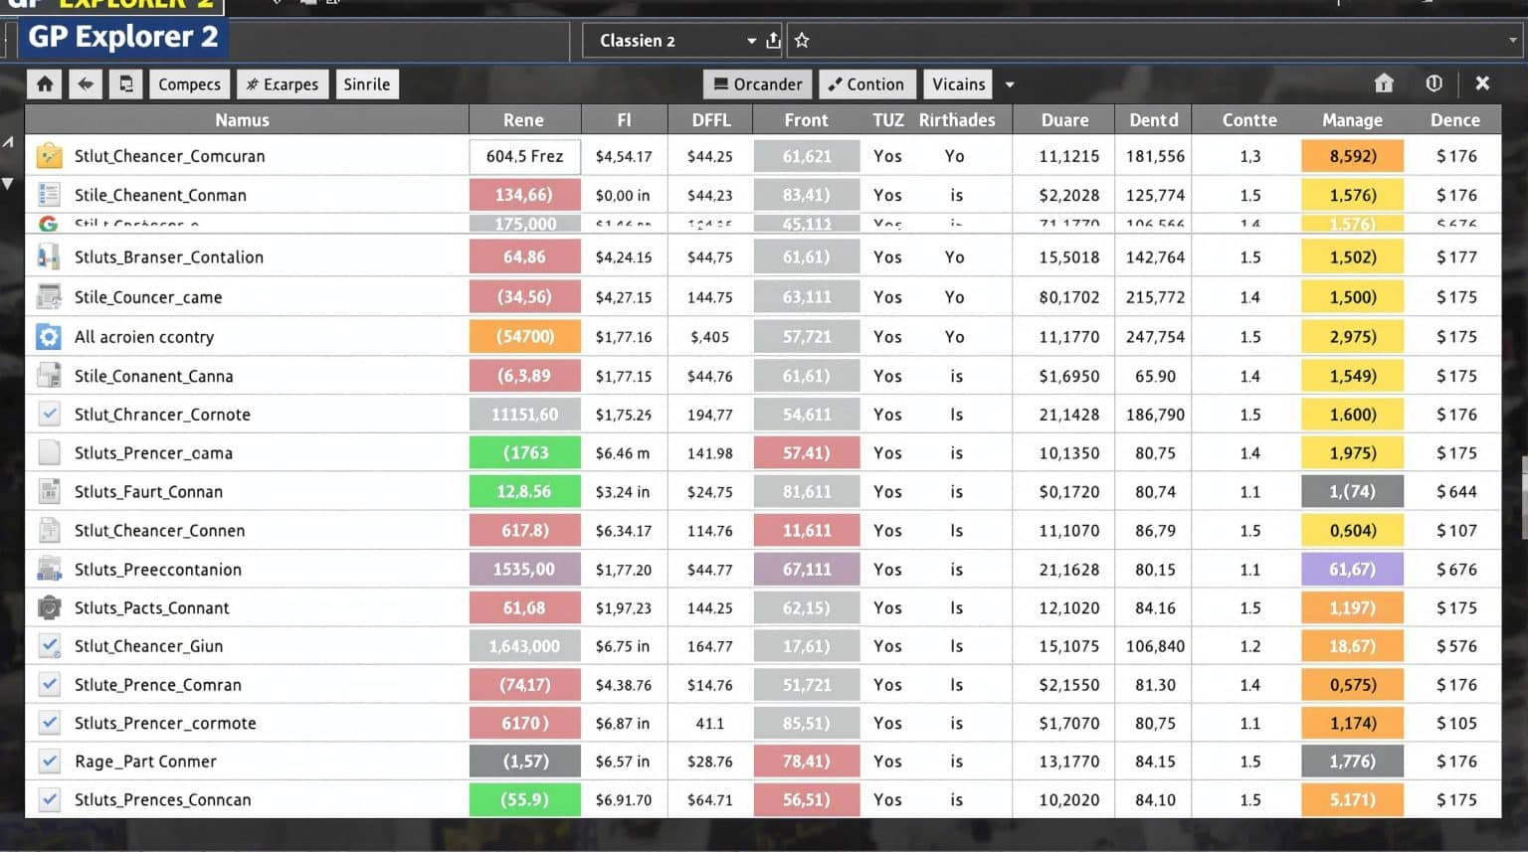This screenshot has height=852, width=1528.
Task: Uncheck the Rage_Part Conmer checkbox
Action: 49,762
